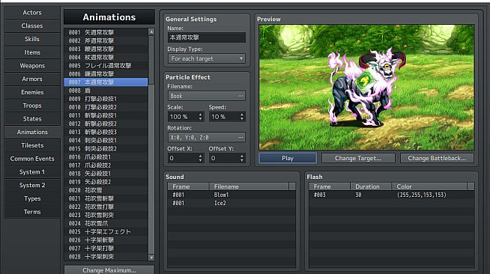The image size is (490, 274).
Task: Increase Offset X with up arrow
Action: 200,156
